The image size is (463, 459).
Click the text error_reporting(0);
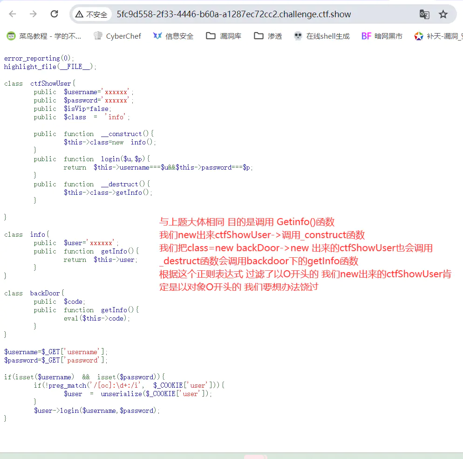coord(39,58)
